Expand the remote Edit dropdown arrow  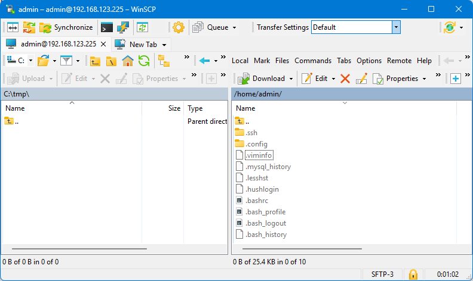click(333, 79)
